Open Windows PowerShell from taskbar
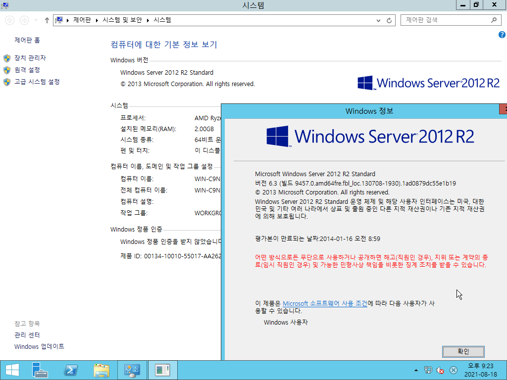This screenshot has height=380, width=507. tap(71, 370)
